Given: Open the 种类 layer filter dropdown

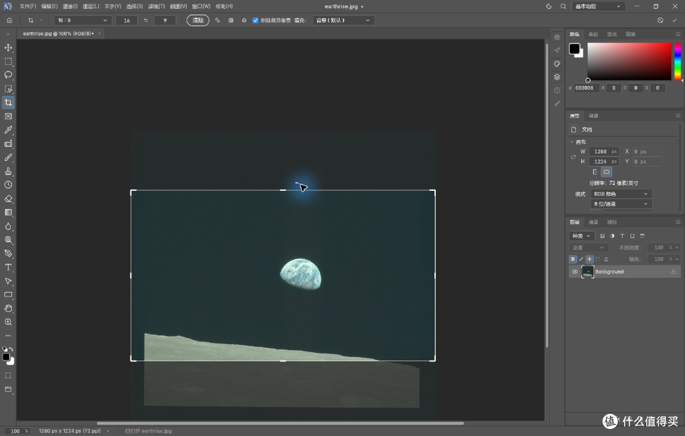Looking at the screenshot, I should point(582,236).
